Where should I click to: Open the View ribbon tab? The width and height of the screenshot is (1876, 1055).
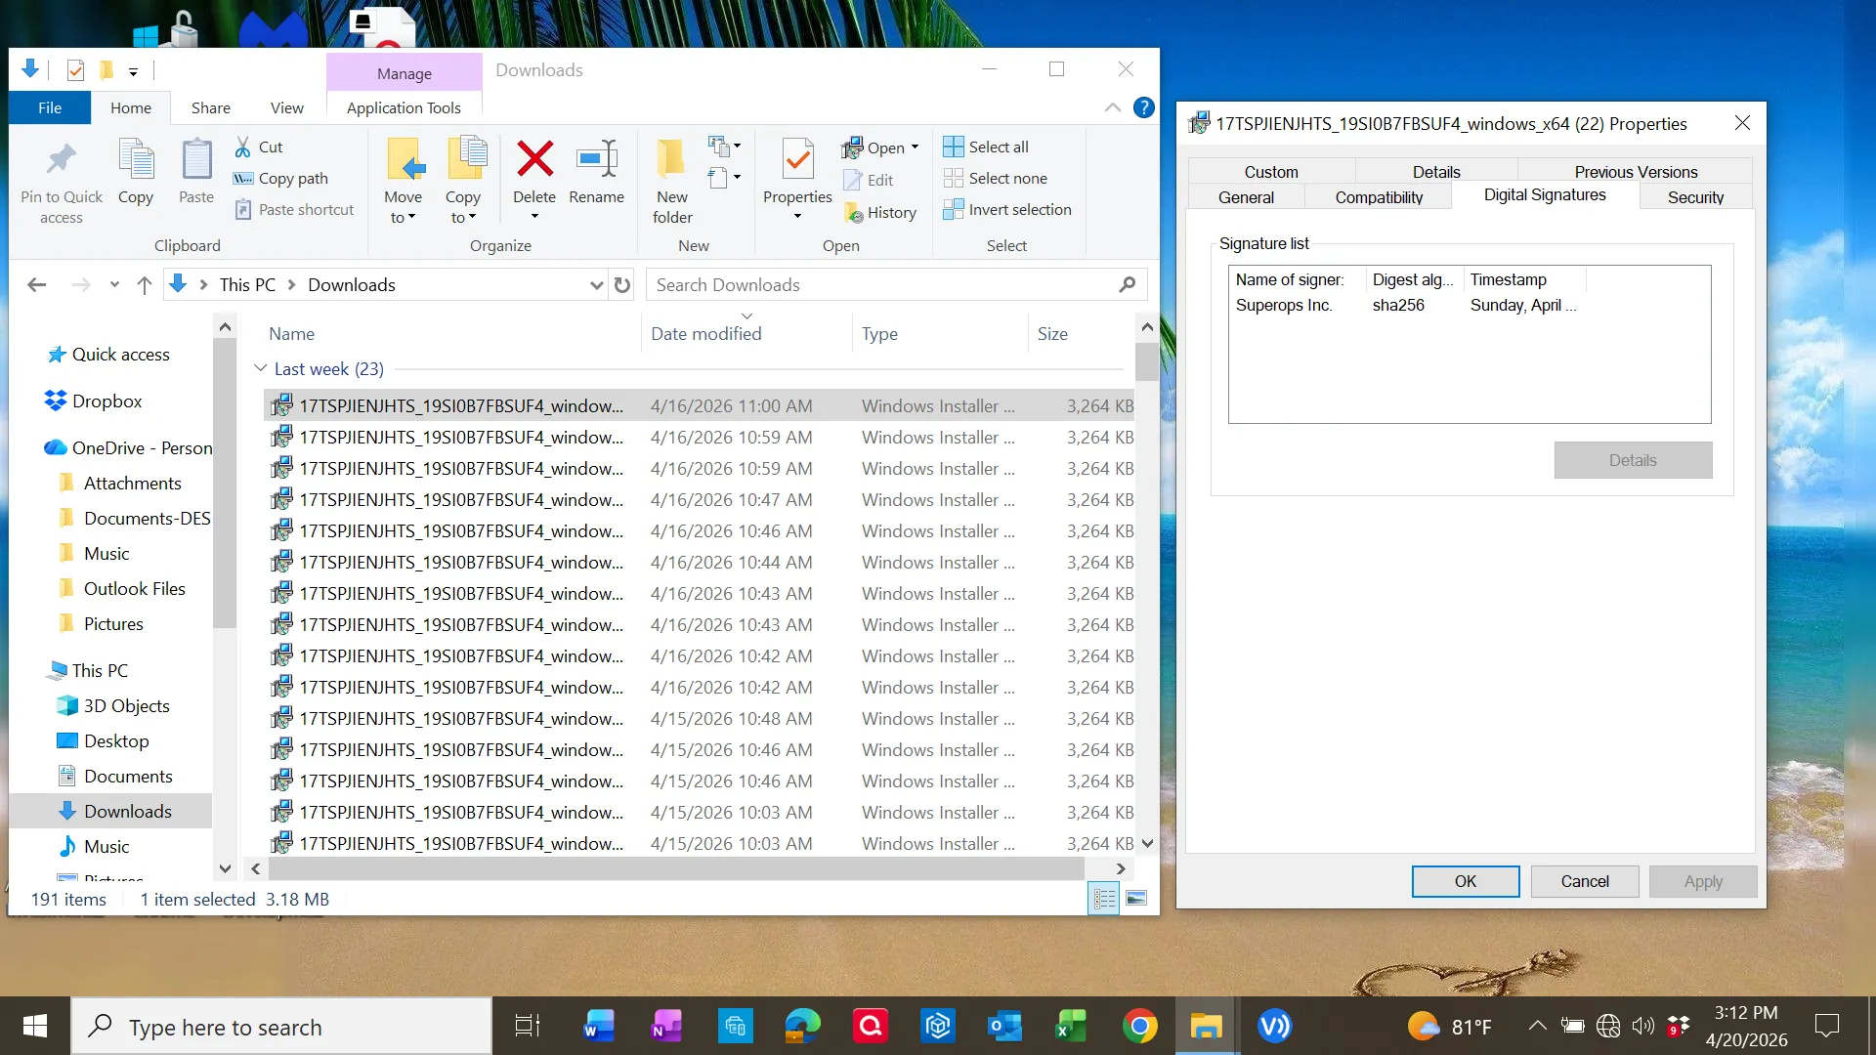coord(286,107)
